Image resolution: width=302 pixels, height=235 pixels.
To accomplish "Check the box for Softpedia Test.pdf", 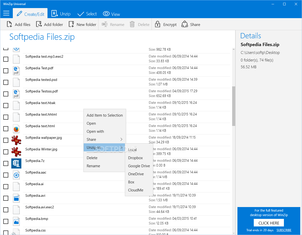I will coord(6,71).
